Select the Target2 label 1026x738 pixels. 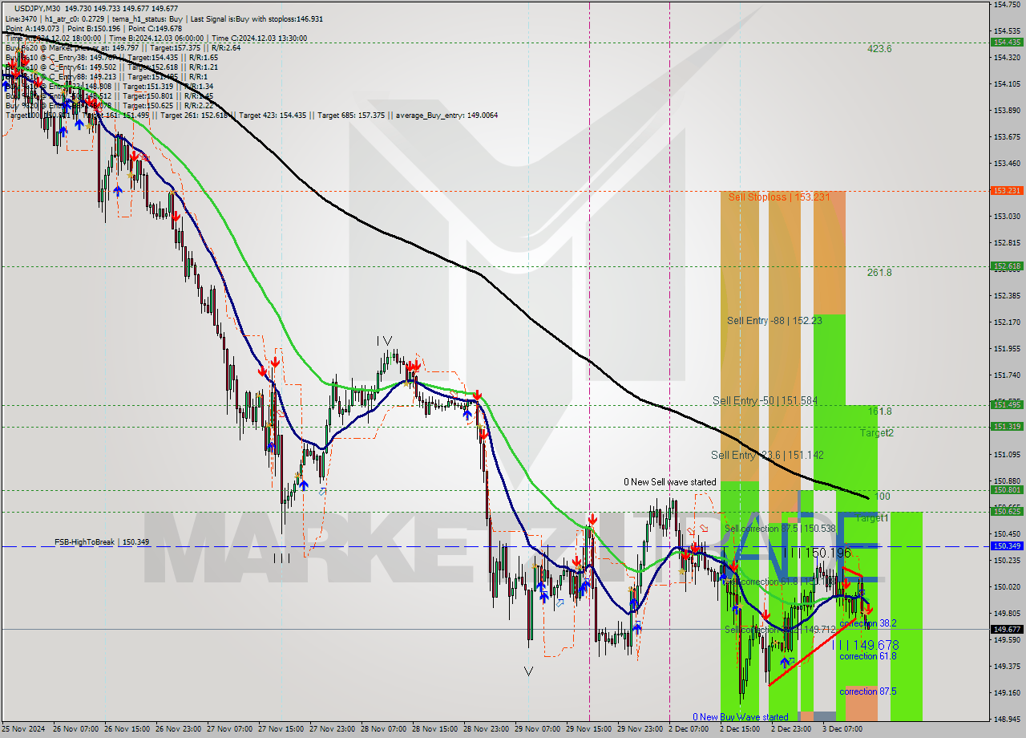[877, 433]
